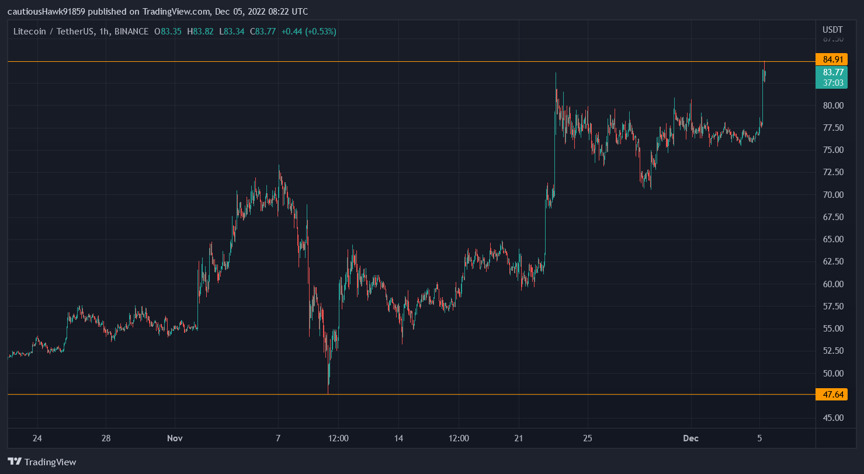The image size is (864, 474).
Task: Click the 28 date label on time axis
Action: point(106,438)
